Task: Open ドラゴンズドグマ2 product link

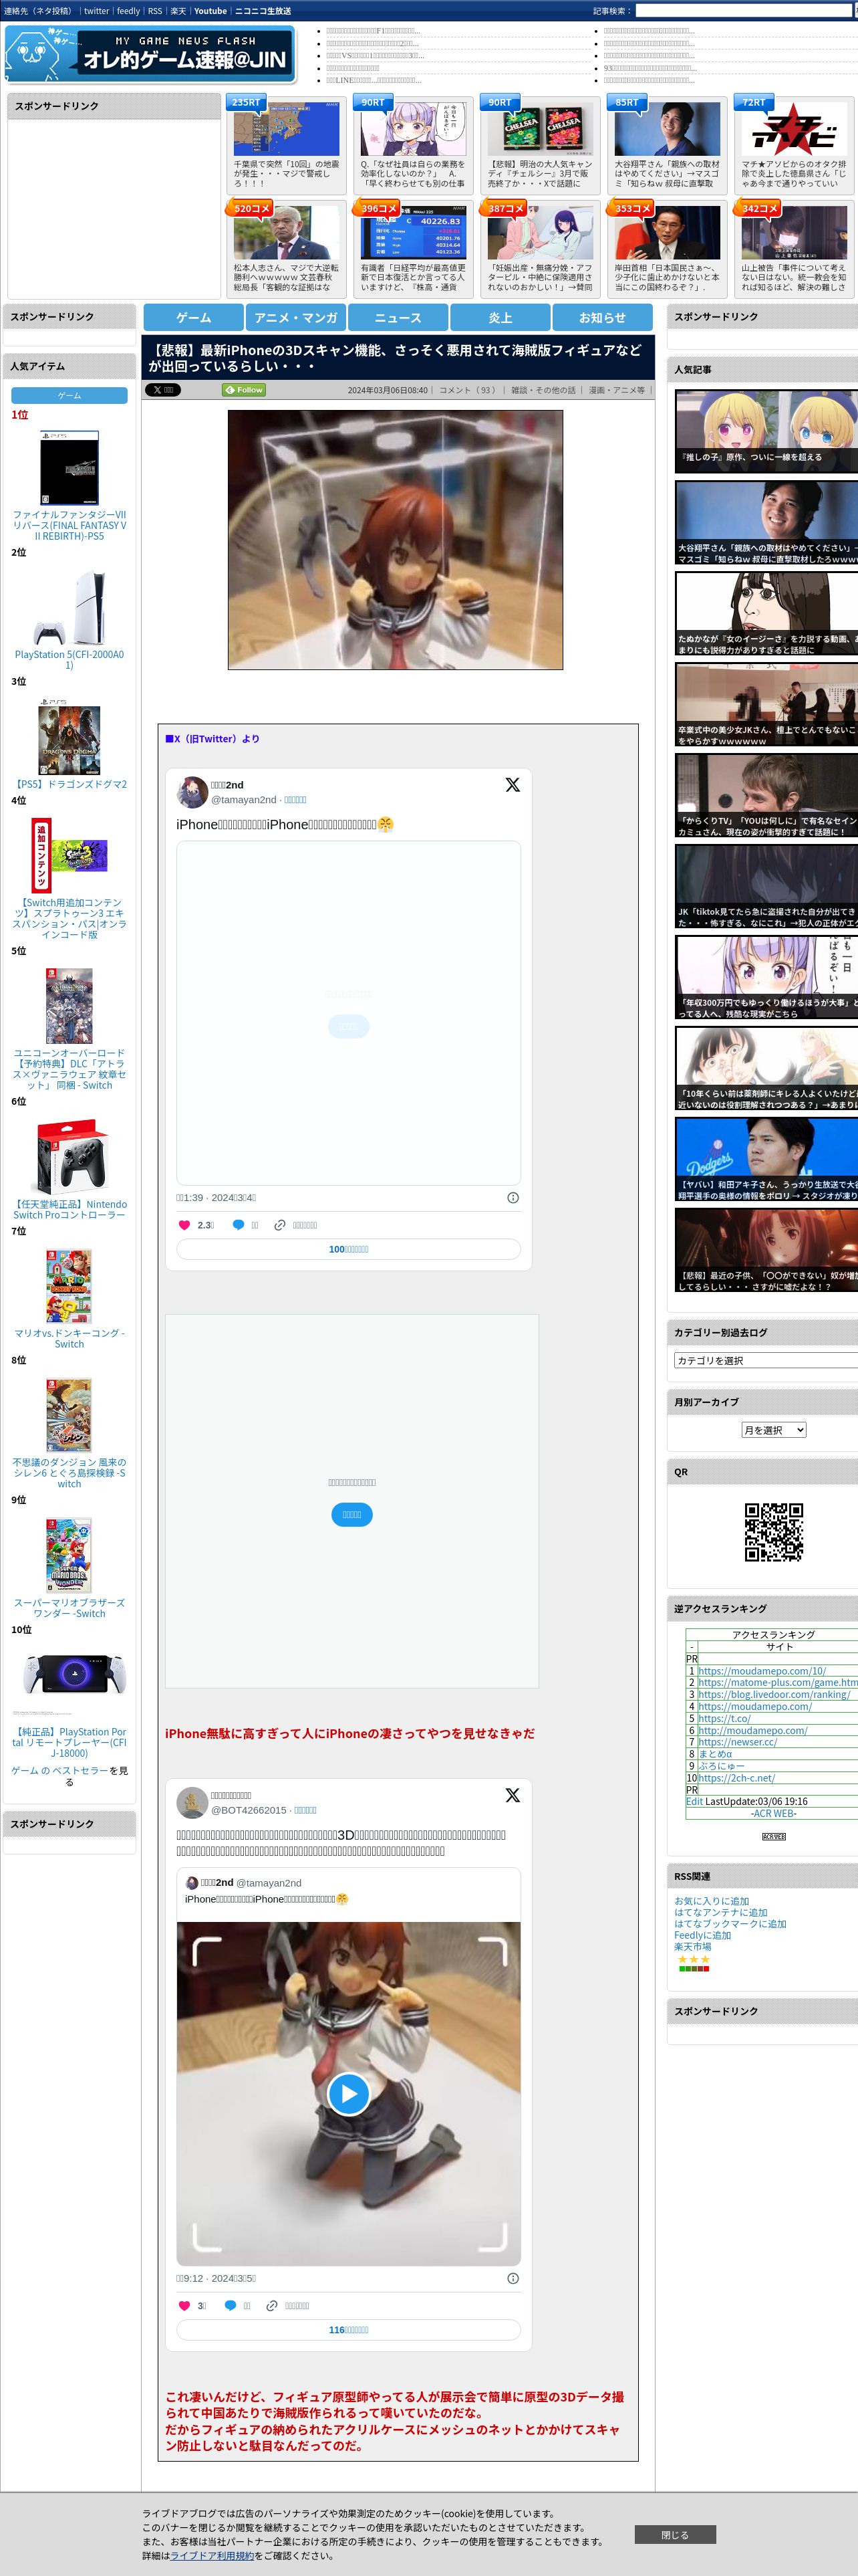Action: point(69,784)
